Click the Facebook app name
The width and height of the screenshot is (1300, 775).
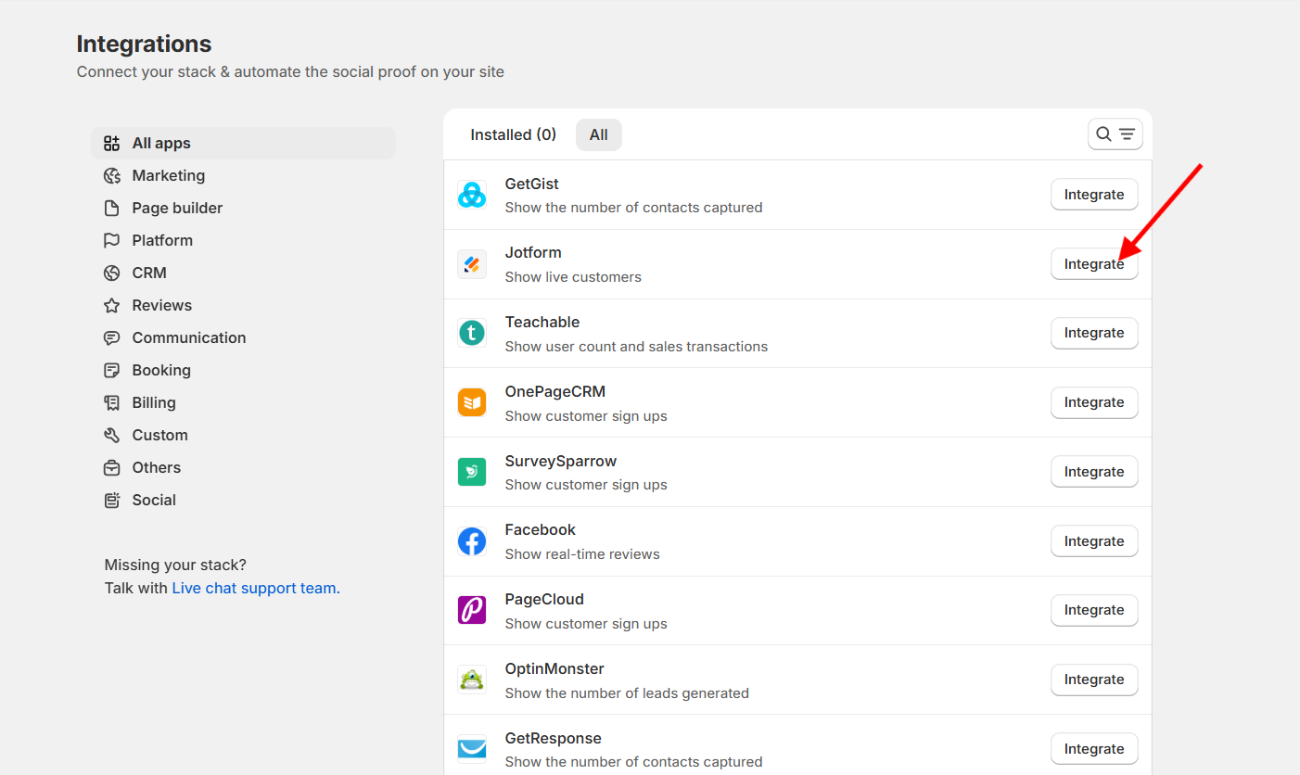(x=541, y=529)
